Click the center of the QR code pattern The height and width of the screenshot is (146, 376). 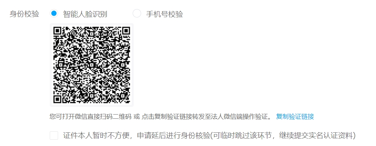click(x=92, y=65)
